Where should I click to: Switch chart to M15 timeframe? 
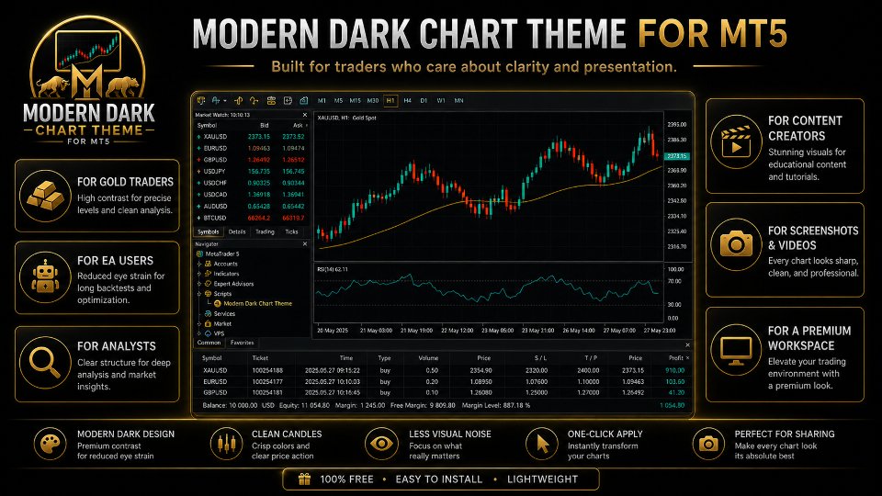(355, 101)
